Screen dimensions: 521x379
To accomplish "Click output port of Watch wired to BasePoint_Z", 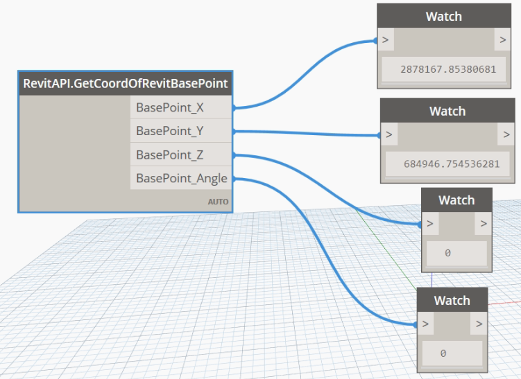I will (484, 224).
